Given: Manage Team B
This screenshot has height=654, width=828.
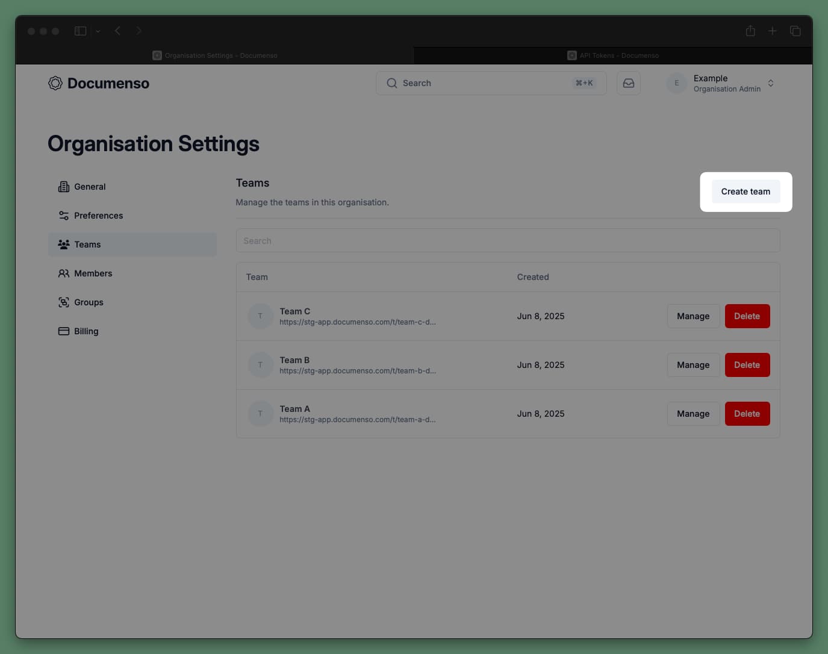Looking at the screenshot, I should 693,364.
